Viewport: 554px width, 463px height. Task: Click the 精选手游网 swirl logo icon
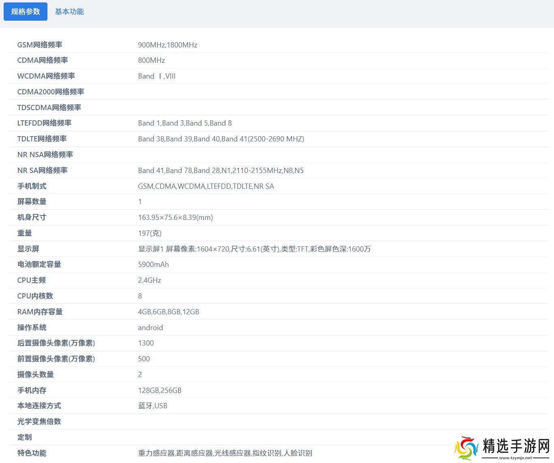tap(466, 448)
